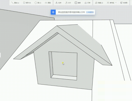Select the straight Line (直线) tool

click(15, 3)
